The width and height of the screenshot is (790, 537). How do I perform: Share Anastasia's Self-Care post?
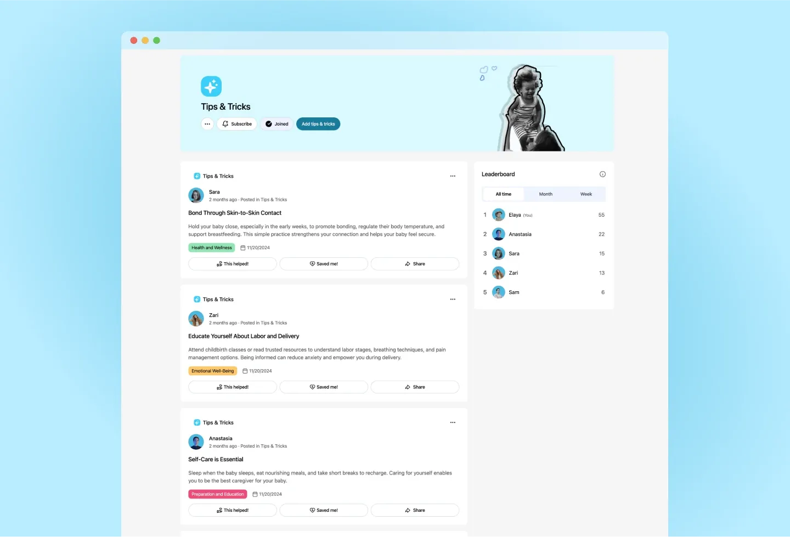415,510
